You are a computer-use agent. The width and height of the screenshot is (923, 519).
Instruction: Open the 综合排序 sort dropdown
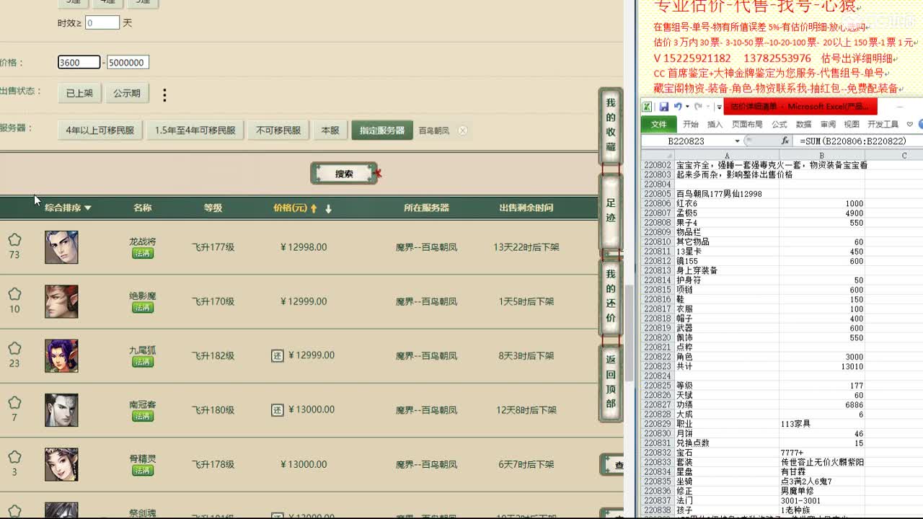click(x=68, y=208)
